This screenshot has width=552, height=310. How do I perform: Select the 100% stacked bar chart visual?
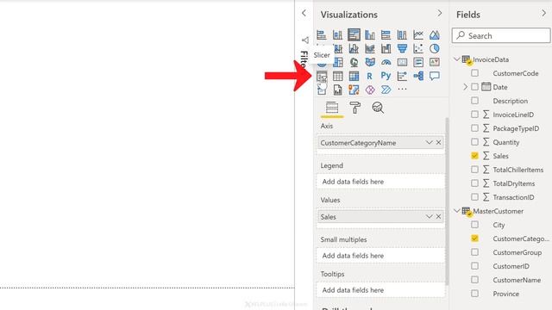386,34
